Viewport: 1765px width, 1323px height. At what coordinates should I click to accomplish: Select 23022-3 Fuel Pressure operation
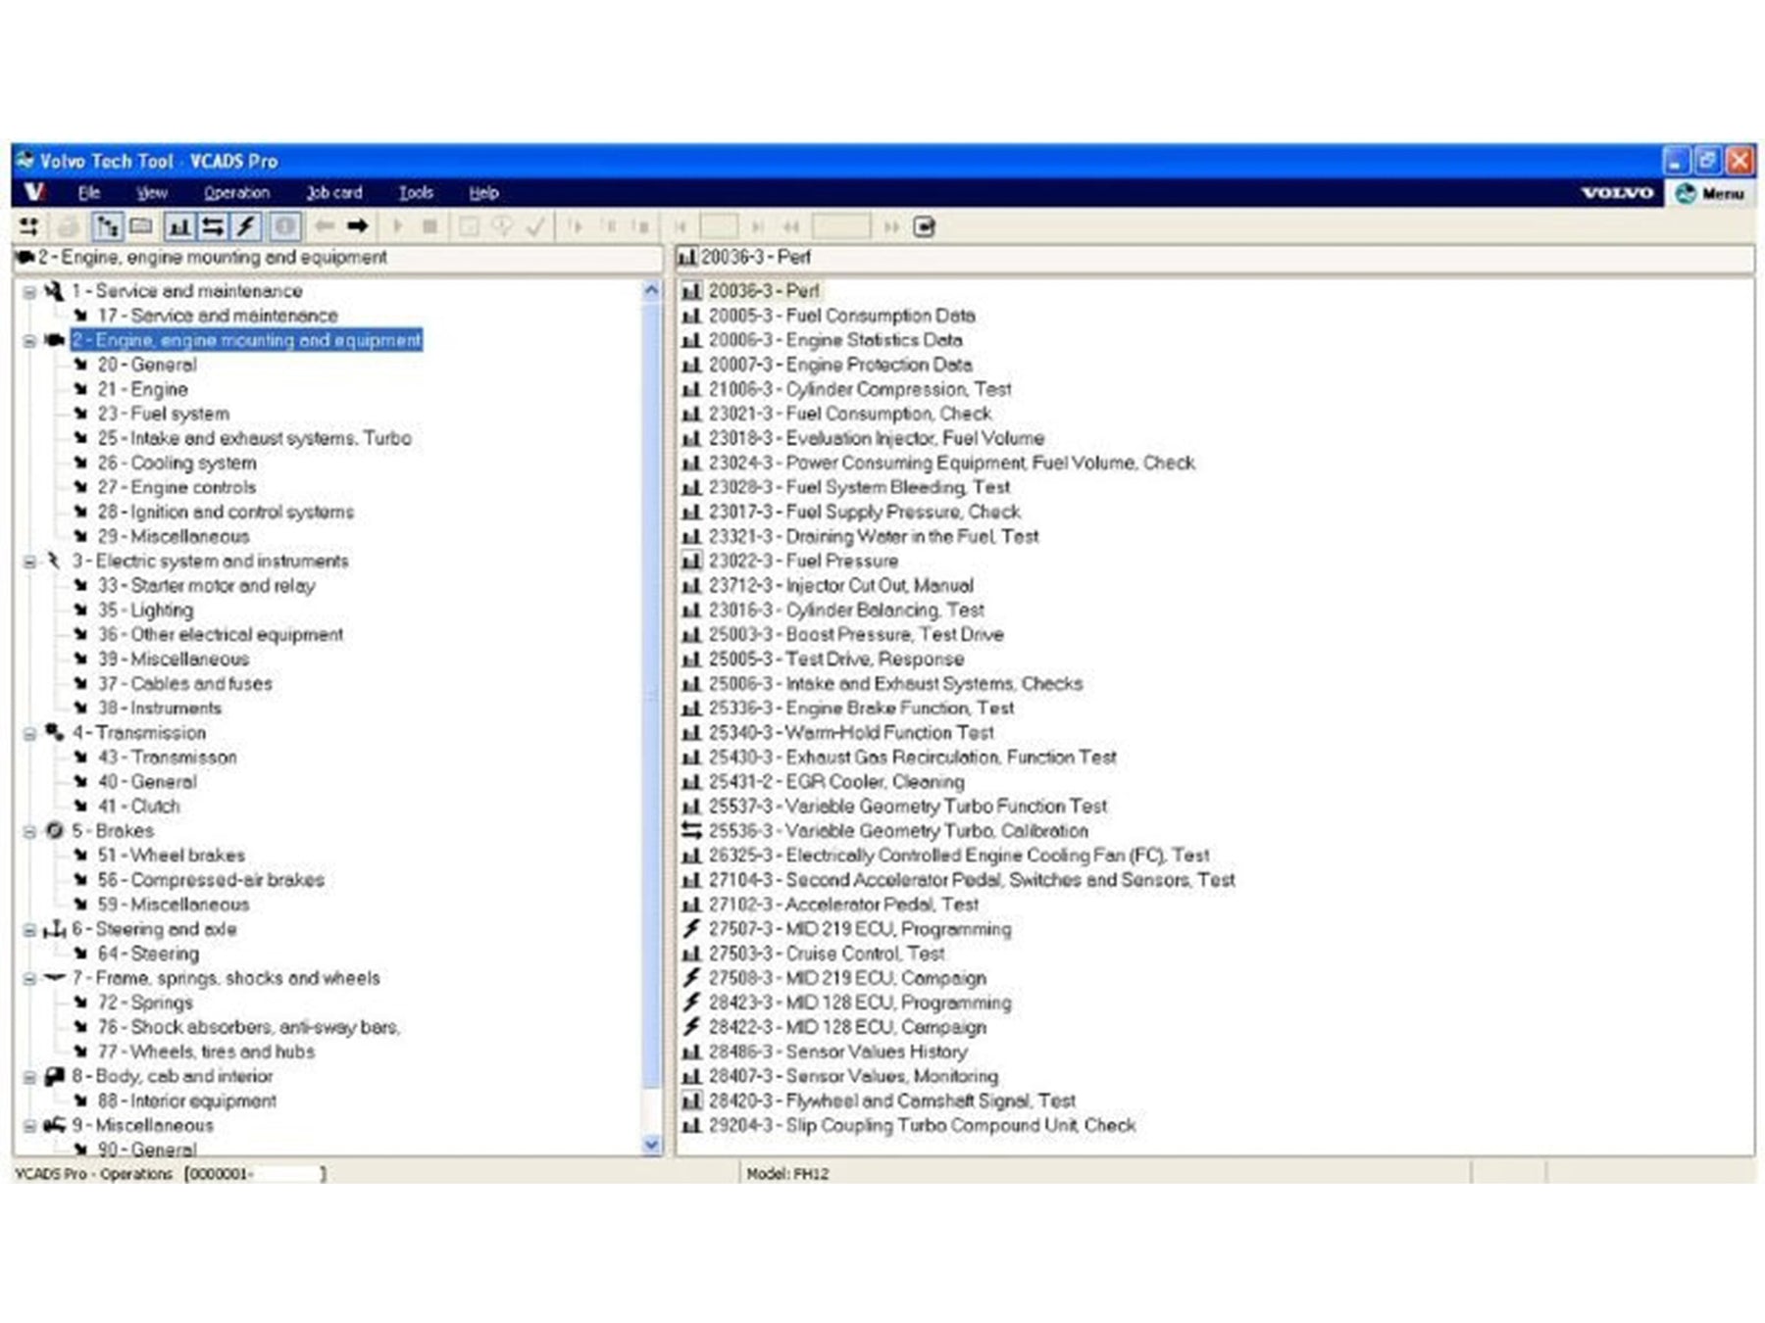[x=841, y=562]
